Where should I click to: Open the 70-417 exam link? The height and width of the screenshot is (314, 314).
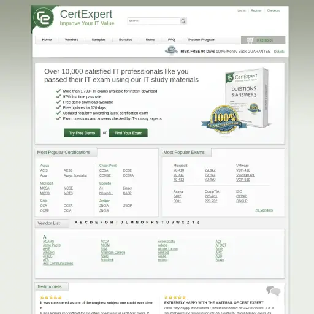210,170
